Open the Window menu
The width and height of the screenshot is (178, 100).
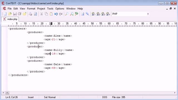tap(71, 9)
